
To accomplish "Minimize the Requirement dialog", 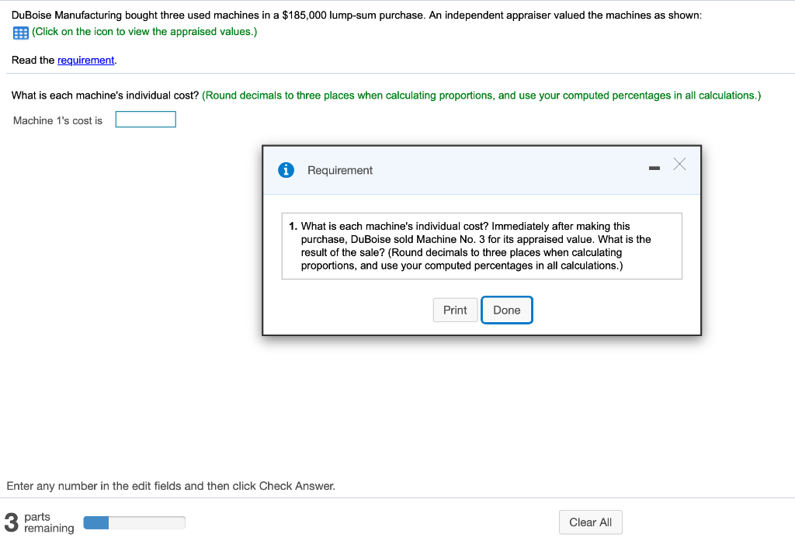I will [x=654, y=168].
